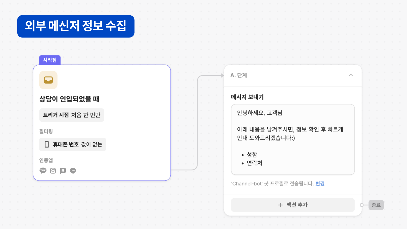The image size is (407, 229).
Task: Click the 종료 end node
Action: (x=376, y=205)
